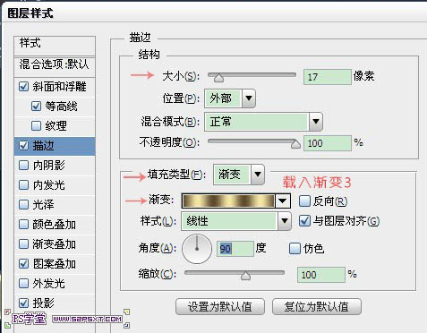Select 颜色叠加 style row
This screenshot has width=427, height=333.
tap(55, 224)
